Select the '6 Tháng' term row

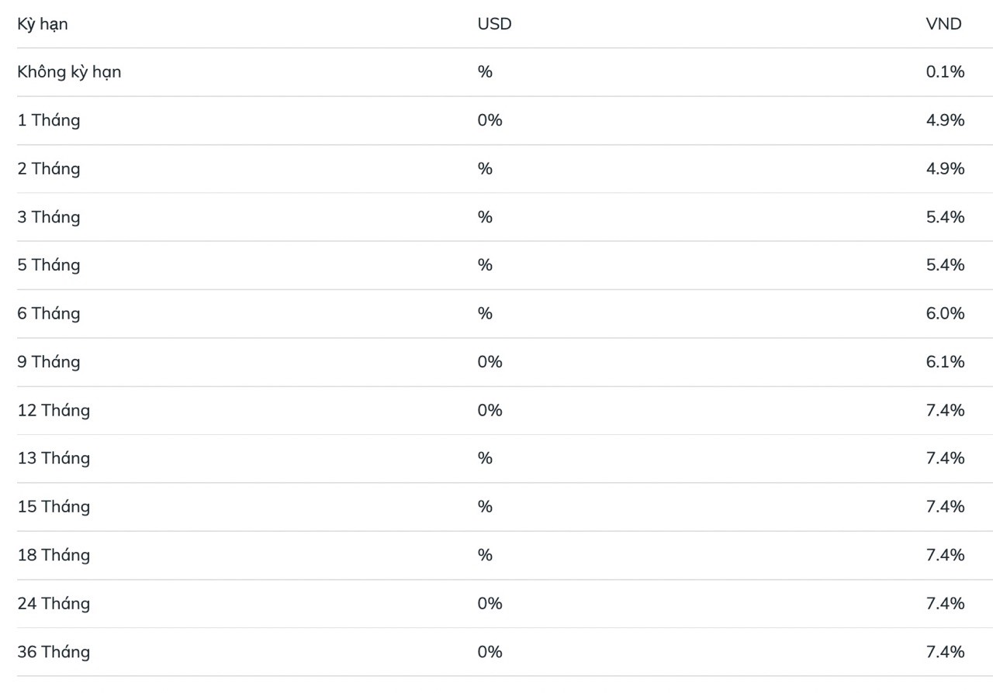49,313
